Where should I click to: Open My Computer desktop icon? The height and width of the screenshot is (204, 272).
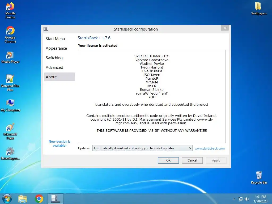[x=10, y=105]
